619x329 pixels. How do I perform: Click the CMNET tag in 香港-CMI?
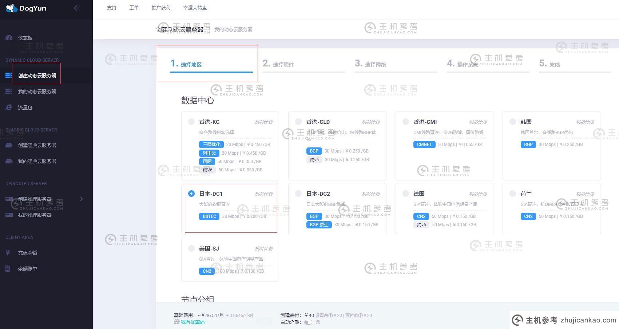[424, 145]
